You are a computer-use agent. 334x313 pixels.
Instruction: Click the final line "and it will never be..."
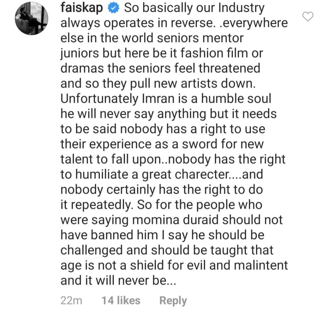[x=118, y=280]
